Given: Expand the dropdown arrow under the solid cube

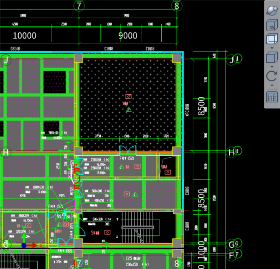Looking at the screenshot, I should 272,67.
